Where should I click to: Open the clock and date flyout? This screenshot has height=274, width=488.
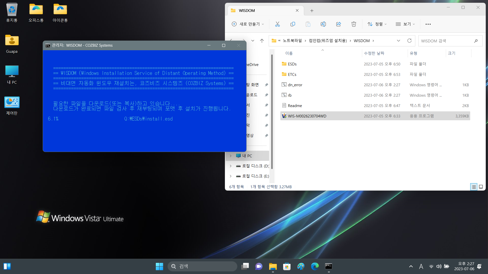(x=464, y=266)
